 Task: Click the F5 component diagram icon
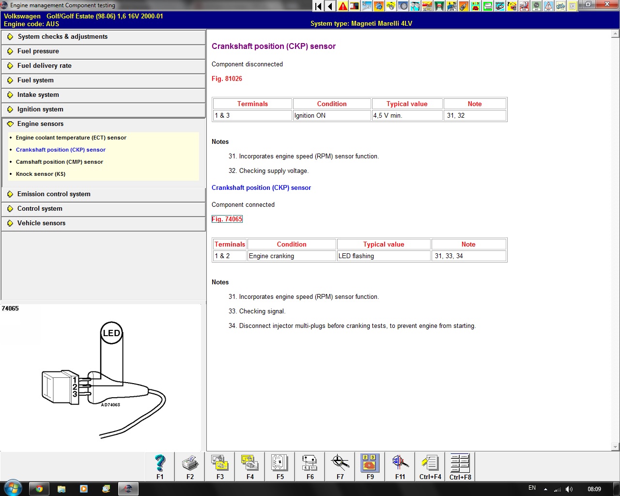pyautogui.click(x=280, y=466)
